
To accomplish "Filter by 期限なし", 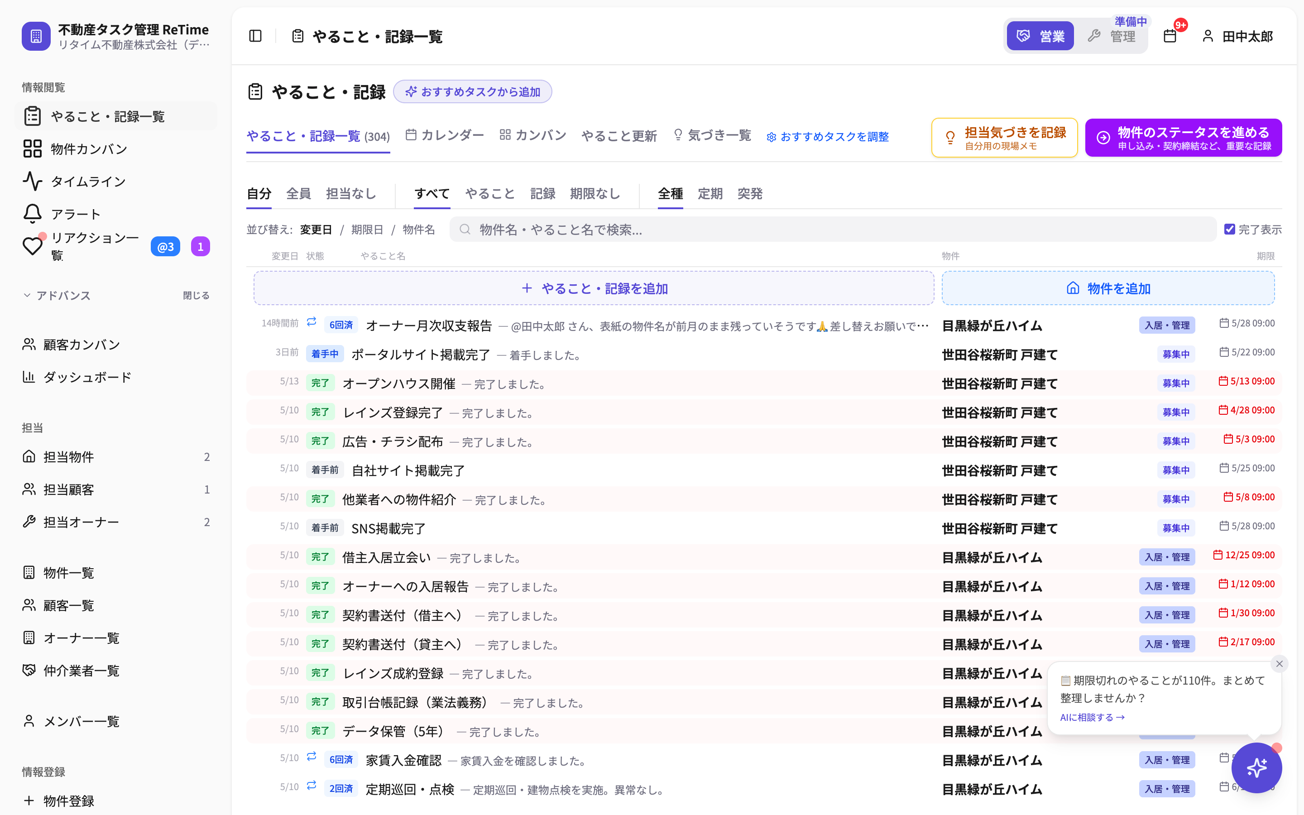I will click(x=595, y=193).
